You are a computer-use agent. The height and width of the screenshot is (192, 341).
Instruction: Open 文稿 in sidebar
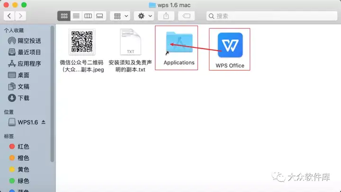click(x=18, y=87)
